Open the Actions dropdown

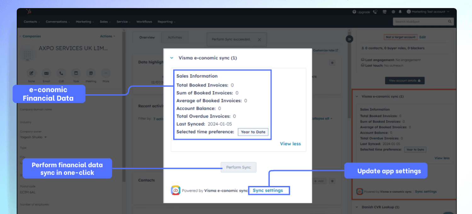[x=107, y=36]
